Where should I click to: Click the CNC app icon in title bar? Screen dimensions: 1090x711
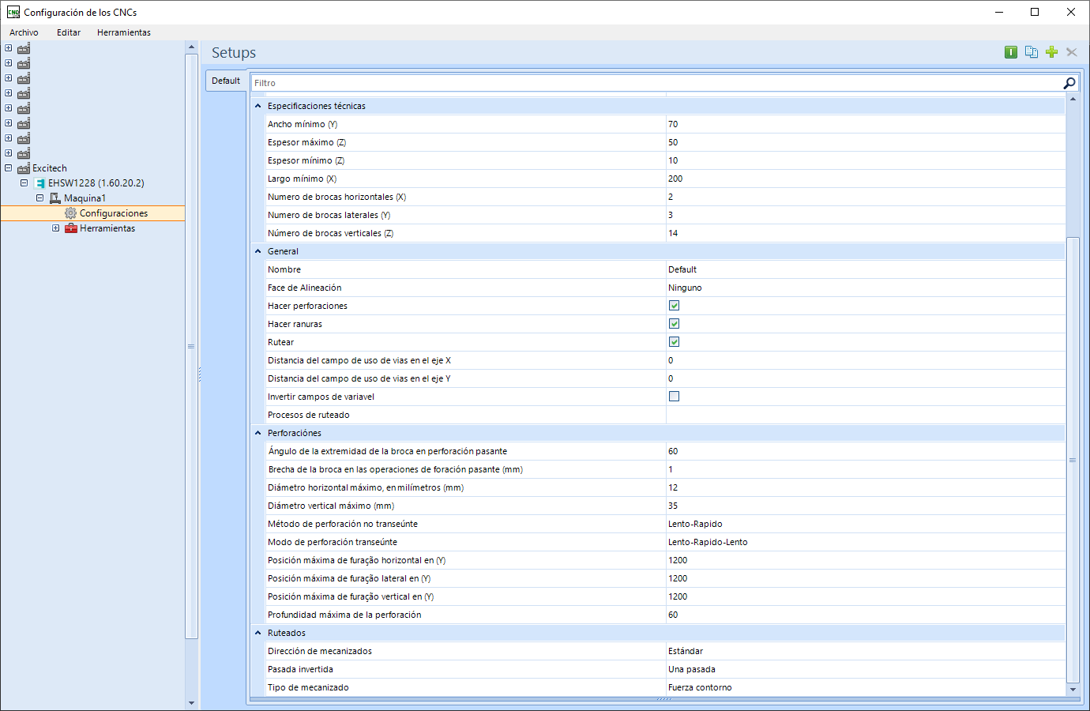13,12
